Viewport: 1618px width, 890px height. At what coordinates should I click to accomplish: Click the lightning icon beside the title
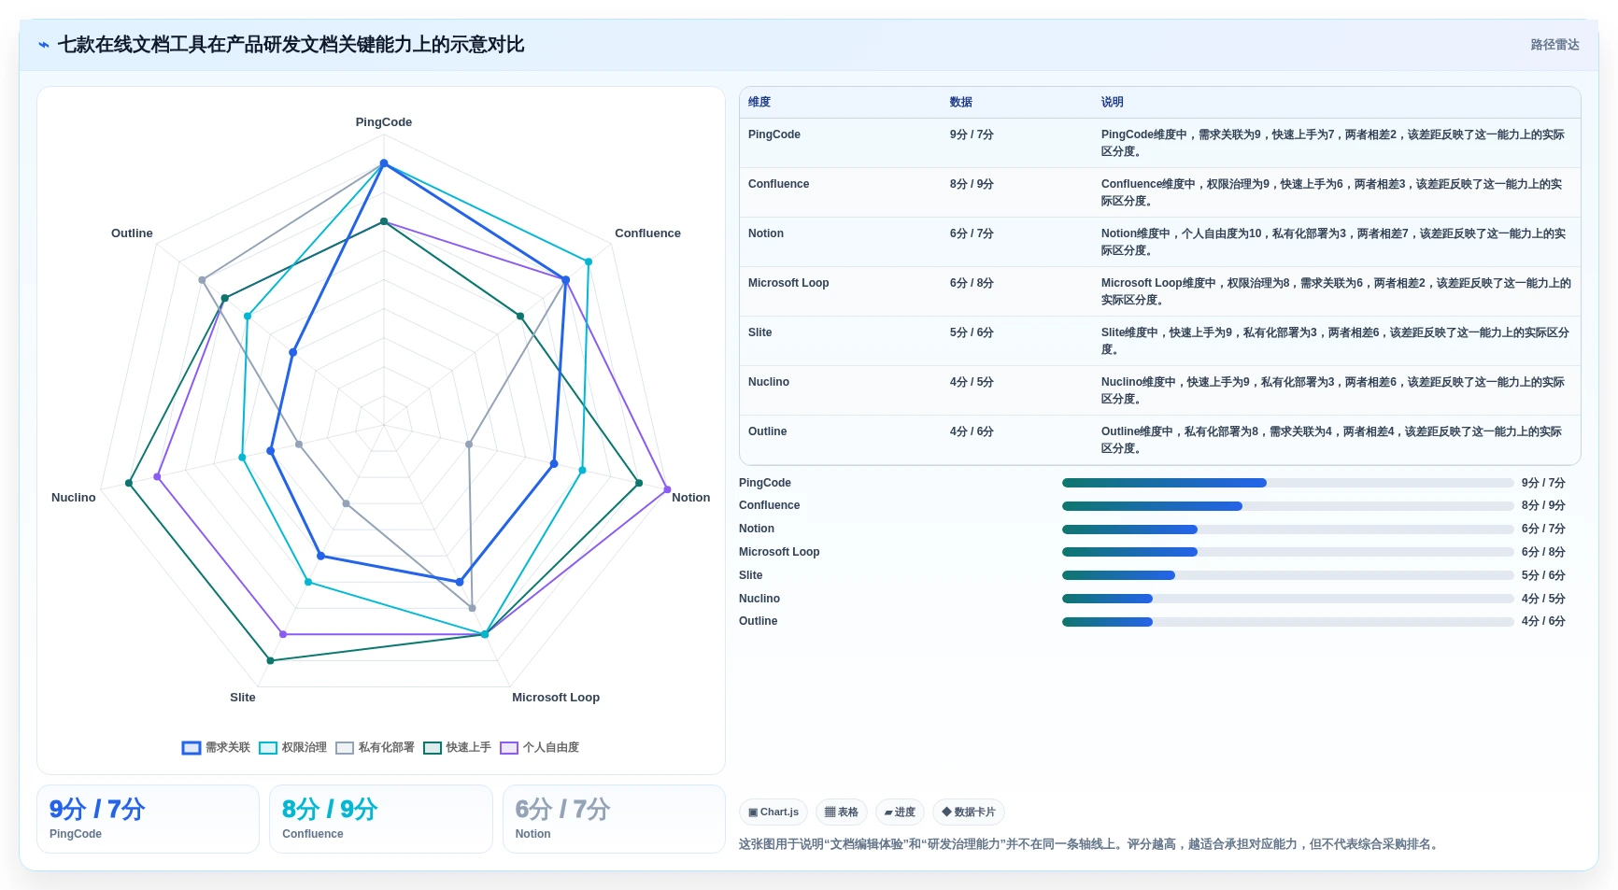tap(44, 45)
